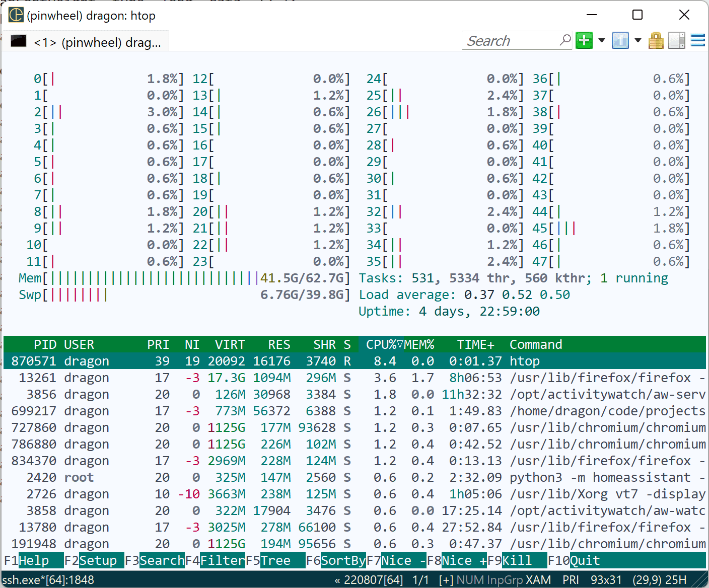Click '93x31' terminal size in status bar
Screen dimensions: 709x588
pos(606,580)
